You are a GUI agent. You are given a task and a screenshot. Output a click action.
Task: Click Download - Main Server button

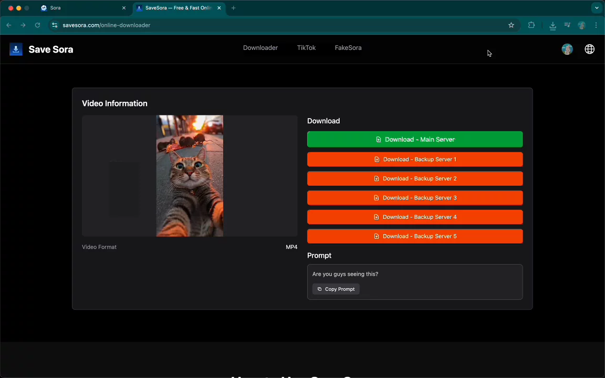(x=415, y=140)
